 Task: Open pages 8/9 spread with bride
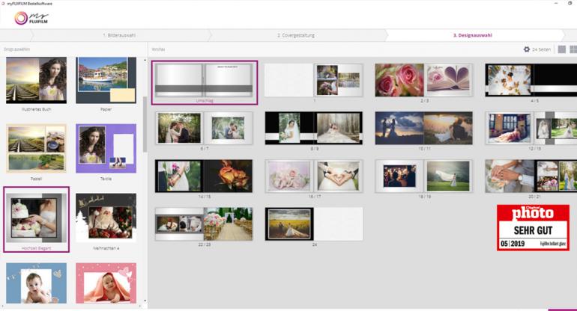coord(314,128)
